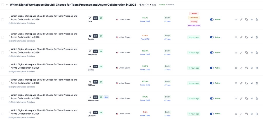Image resolution: width=263 pixels, height=120 pixels.
Task: Duplicate the AI Overview row prompt
Action: pyautogui.click(x=246, y=99)
